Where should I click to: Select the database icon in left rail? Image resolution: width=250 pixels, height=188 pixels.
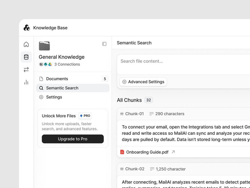26,57
